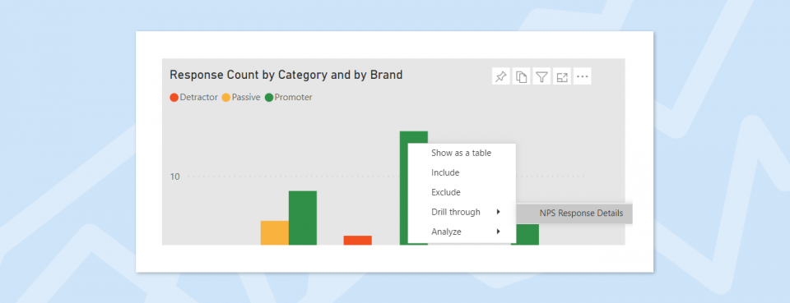The height and width of the screenshot is (303, 790).
Task: Pin the visual using the pushpin icon
Action: (501, 76)
